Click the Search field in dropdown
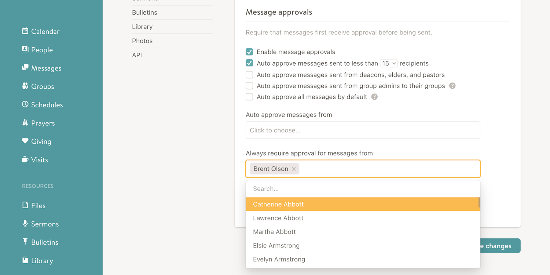The image size is (550, 275). 363,189
